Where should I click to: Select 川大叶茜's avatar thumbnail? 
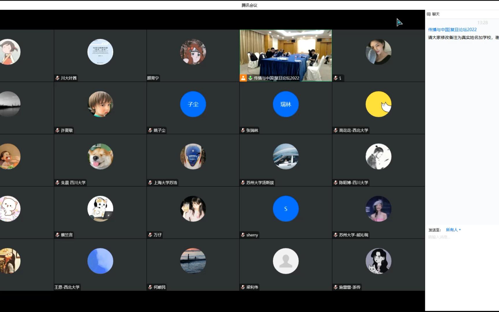click(100, 52)
